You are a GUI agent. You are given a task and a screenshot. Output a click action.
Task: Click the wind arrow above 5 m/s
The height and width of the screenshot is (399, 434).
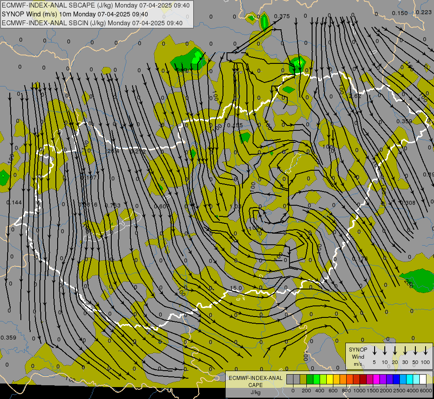pos(375,351)
